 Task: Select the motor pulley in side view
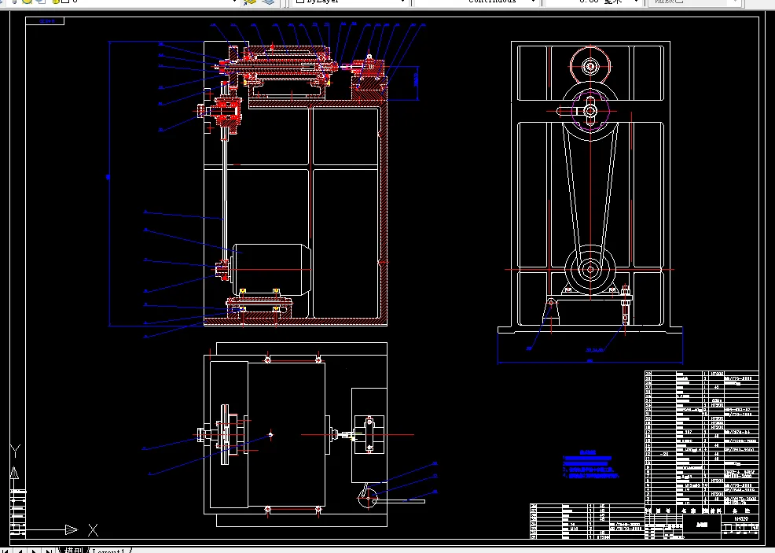click(x=590, y=270)
